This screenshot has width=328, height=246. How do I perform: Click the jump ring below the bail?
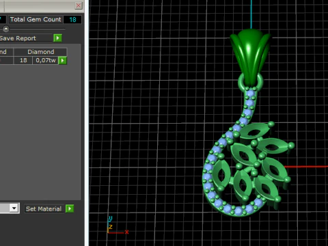click(251, 83)
